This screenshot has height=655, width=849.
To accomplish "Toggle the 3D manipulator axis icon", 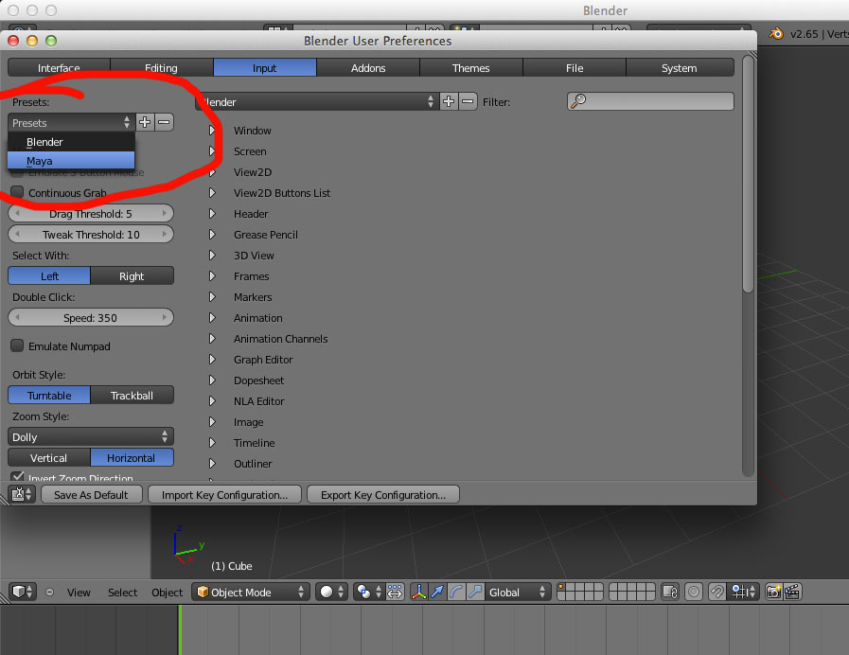I will (x=418, y=592).
